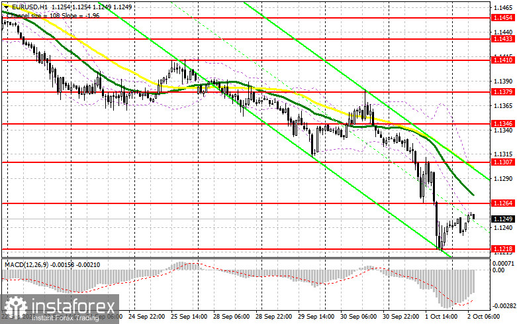This screenshot has width=517, height=324.
Task: Click the 1.1315 price scale value
Action: 503,154
